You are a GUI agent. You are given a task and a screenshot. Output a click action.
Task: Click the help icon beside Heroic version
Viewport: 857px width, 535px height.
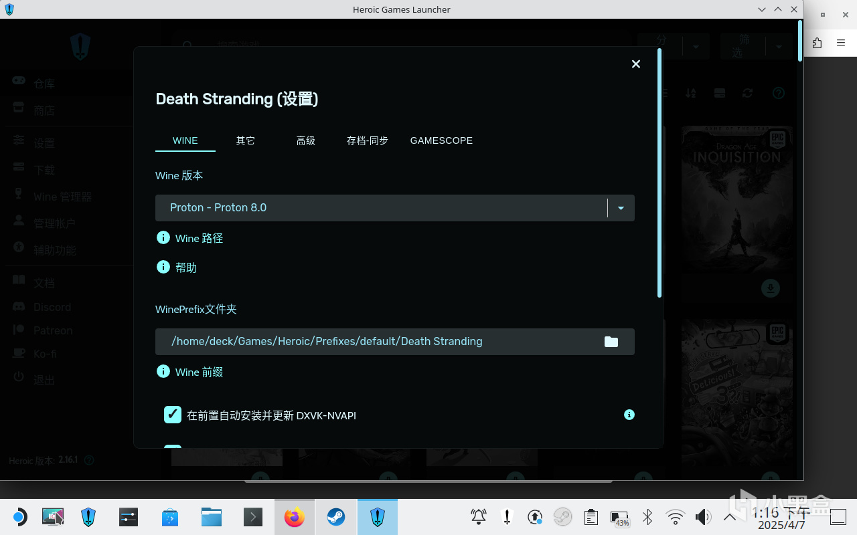(89, 460)
